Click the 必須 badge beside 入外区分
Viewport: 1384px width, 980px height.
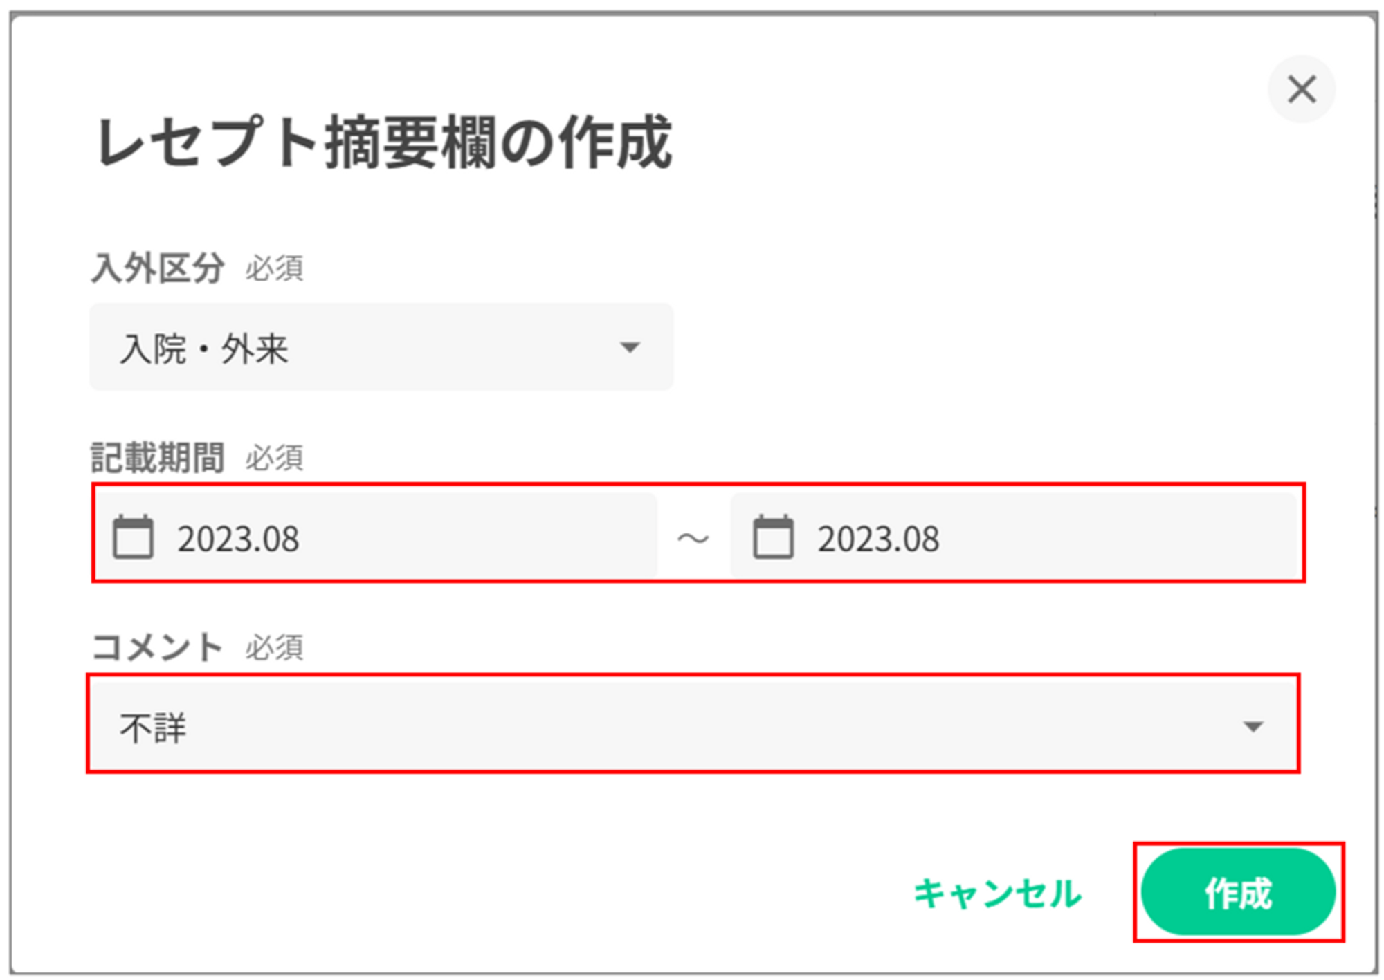pos(274,268)
